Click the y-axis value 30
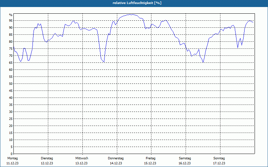 [11, 112]
